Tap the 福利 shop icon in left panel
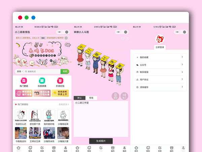 tap(54, 148)
